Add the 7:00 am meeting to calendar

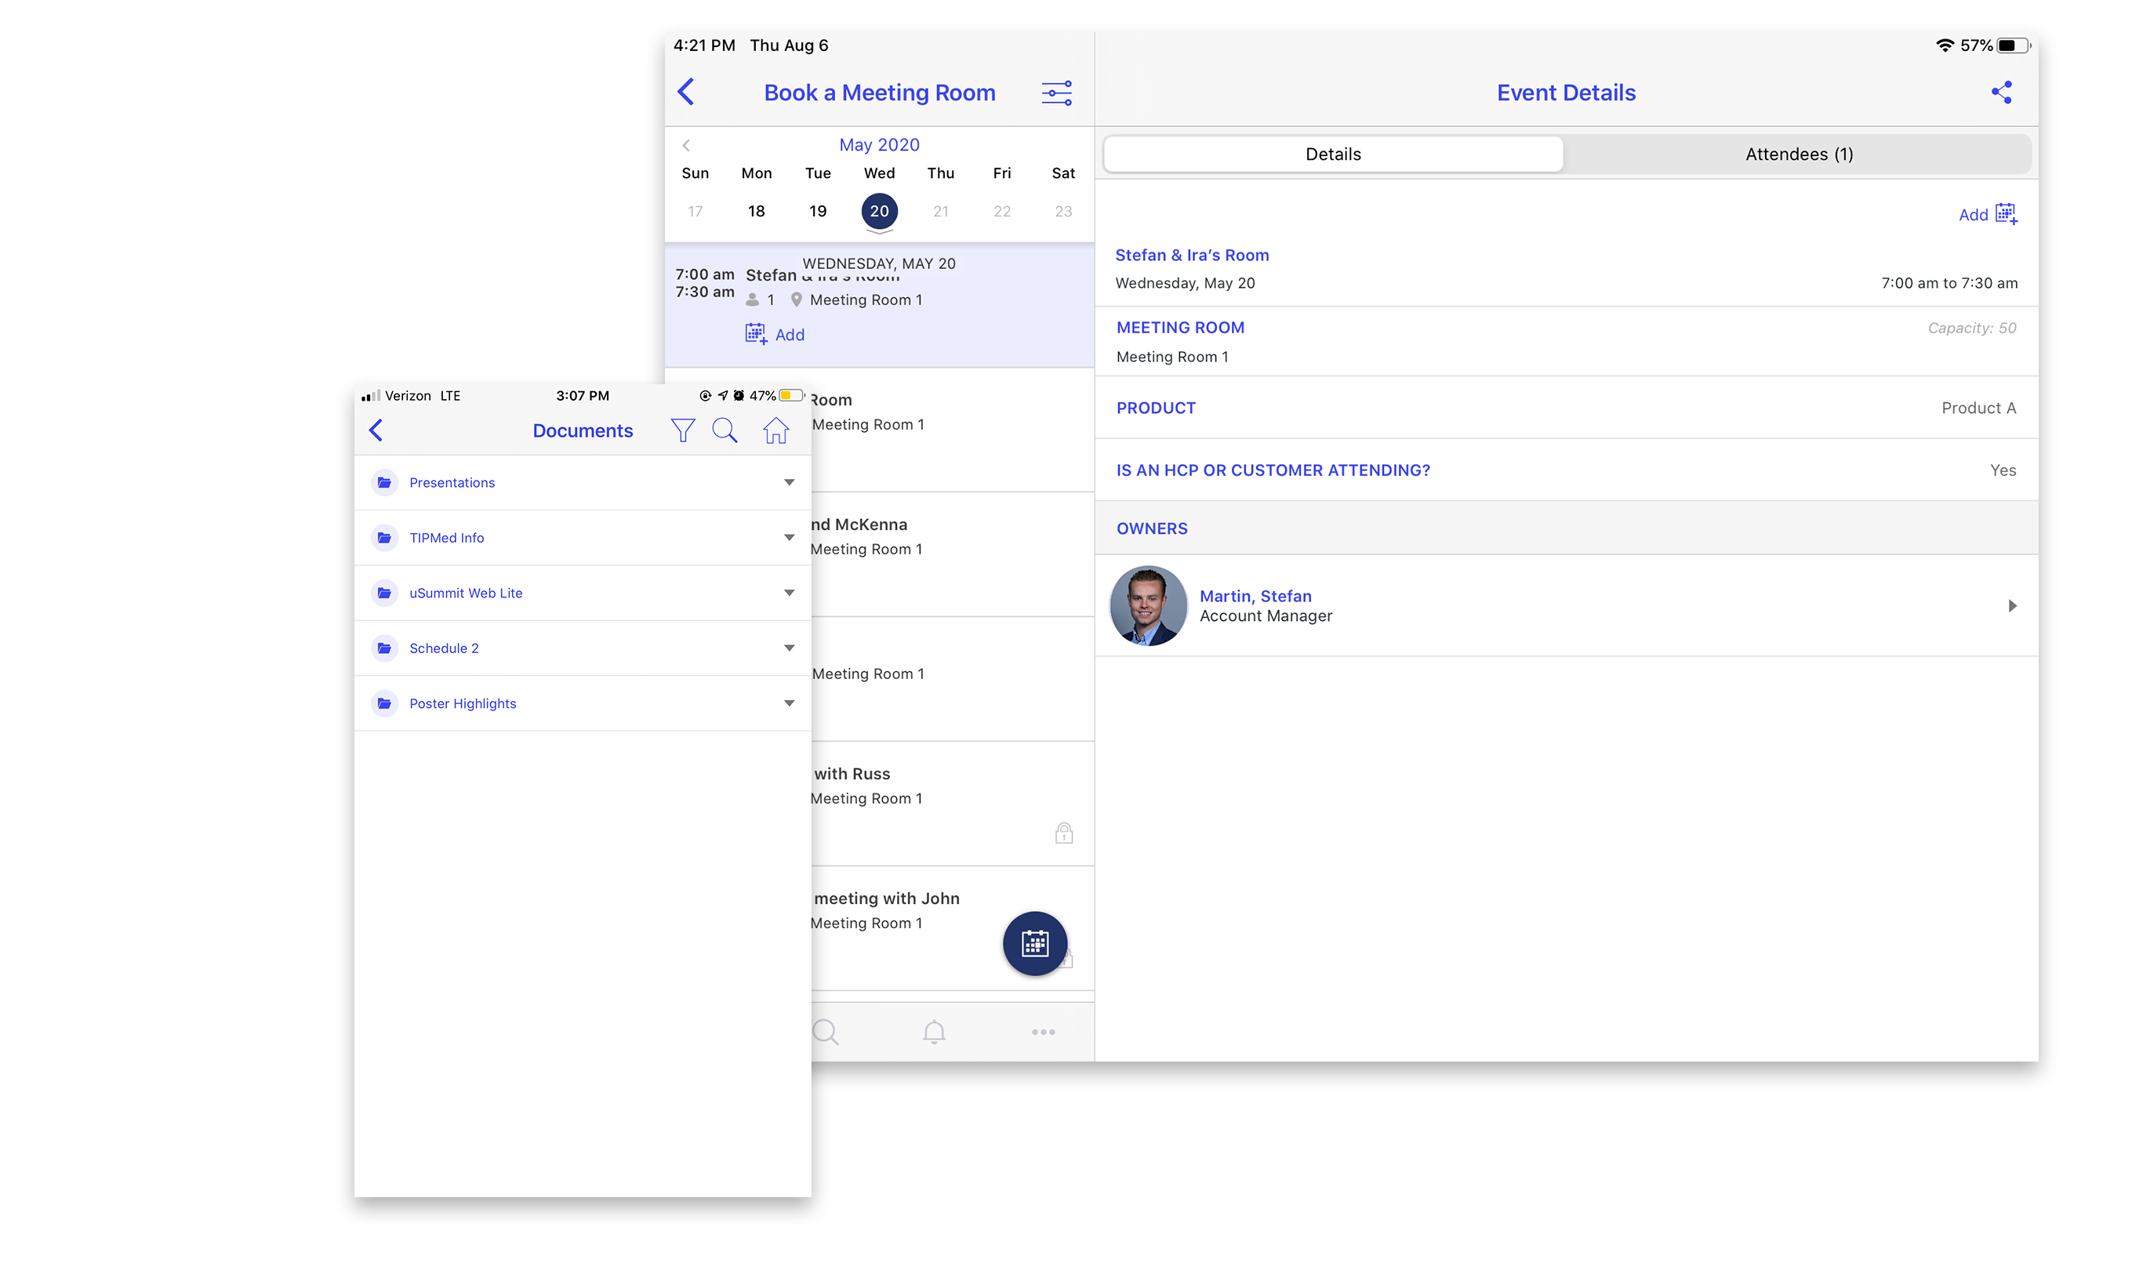[x=775, y=334]
